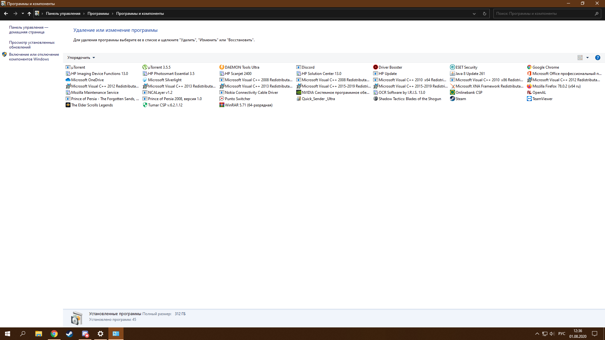This screenshot has height=340, width=605.
Task: Open TeamViewer application
Action: pyautogui.click(x=543, y=99)
